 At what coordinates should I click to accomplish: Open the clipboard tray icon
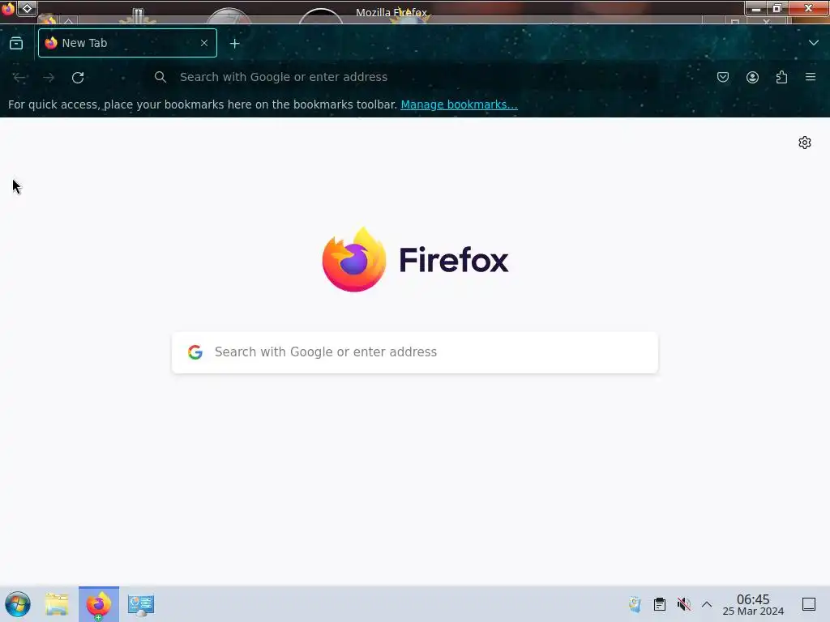coord(660,604)
